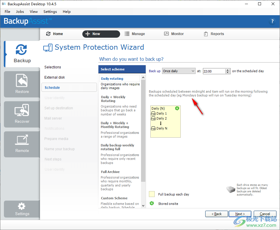Image resolution: width=280 pixels, height=230 pixels.
Task: Click the "Set up destination" step label
Action: point(59,108)
